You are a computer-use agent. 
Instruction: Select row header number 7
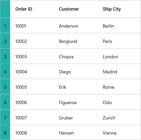coord(5,117)
